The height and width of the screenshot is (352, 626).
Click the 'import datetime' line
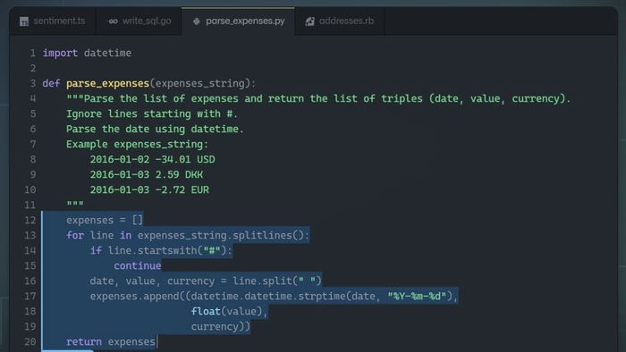(87, 53)
